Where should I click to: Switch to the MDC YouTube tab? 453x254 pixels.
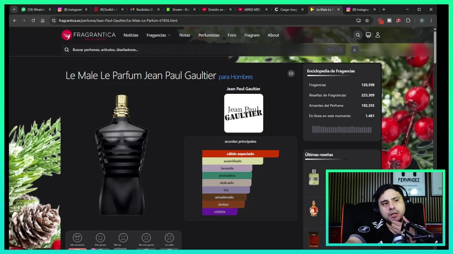(253, 10)
